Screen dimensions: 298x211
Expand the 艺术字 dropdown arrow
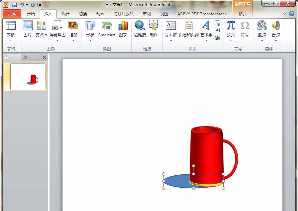click(x=206, y=41)
